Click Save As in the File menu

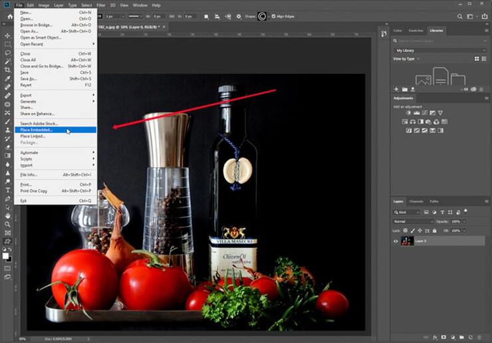point(29,78)
